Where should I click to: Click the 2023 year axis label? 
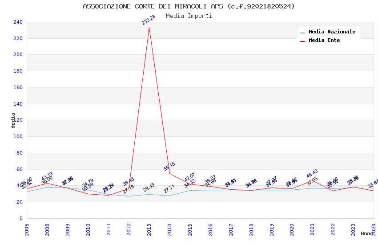[x=353, y=229]
